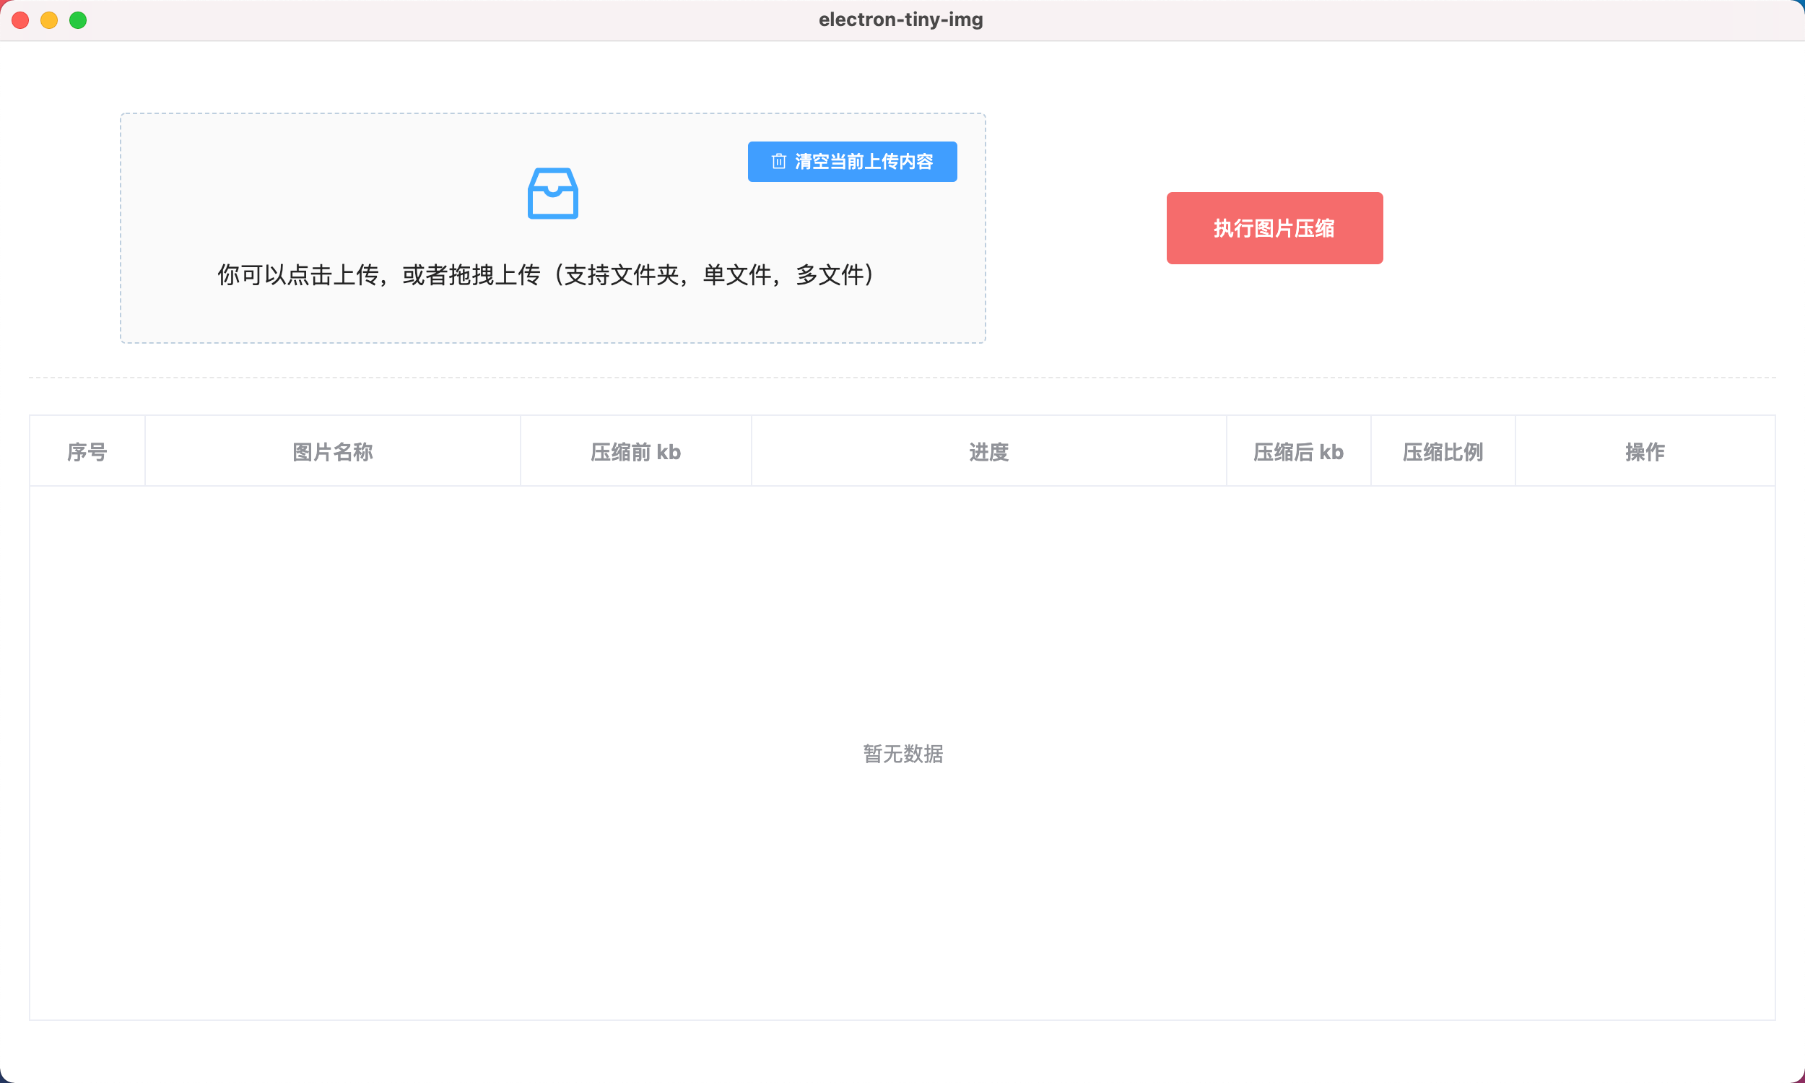
Task: Click the 操作 column header
Action: click(1645, 452)
